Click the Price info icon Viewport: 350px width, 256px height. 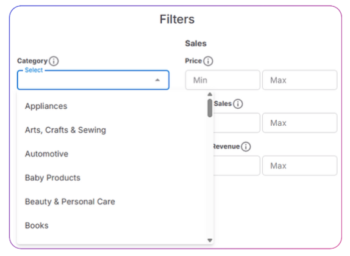208,61
